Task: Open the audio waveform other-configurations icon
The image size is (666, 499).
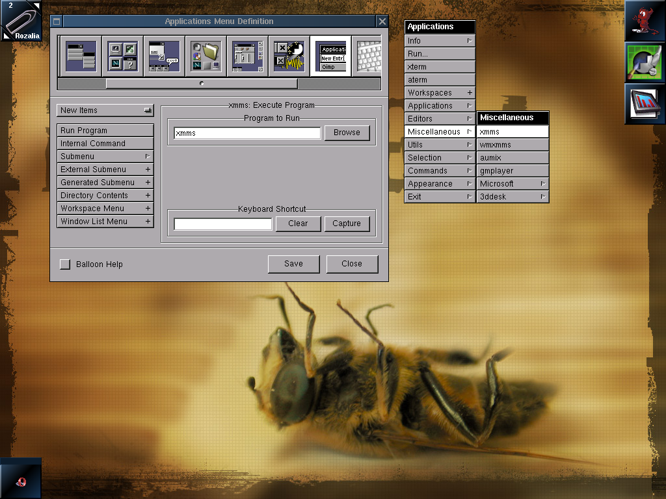Action: (289, 56)
